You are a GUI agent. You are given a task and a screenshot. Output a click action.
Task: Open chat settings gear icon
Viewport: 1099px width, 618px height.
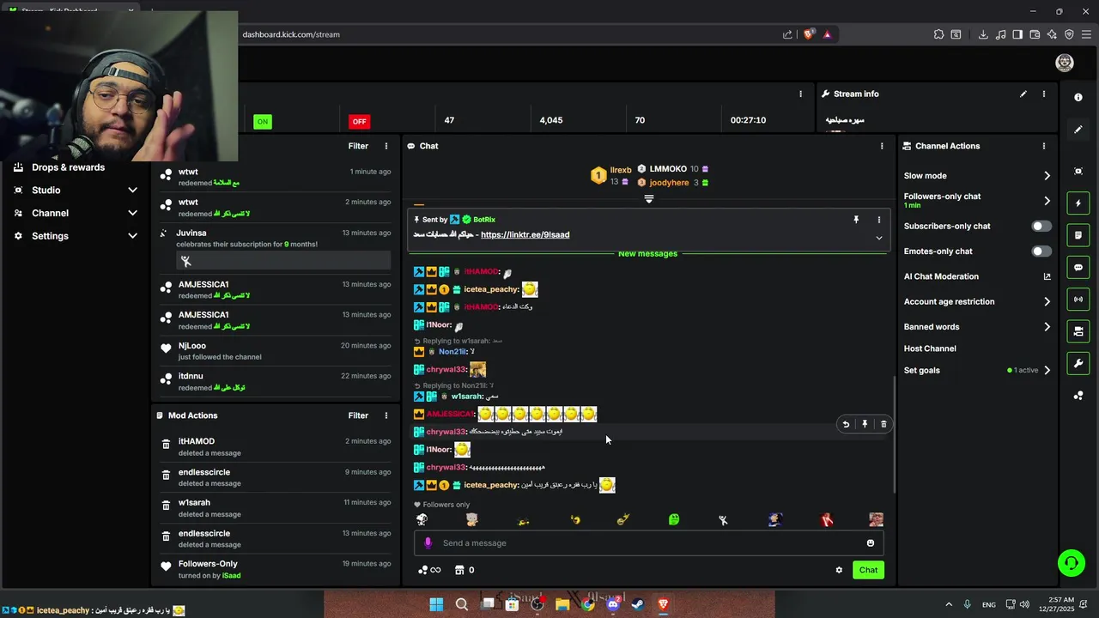tap(839, 570)
